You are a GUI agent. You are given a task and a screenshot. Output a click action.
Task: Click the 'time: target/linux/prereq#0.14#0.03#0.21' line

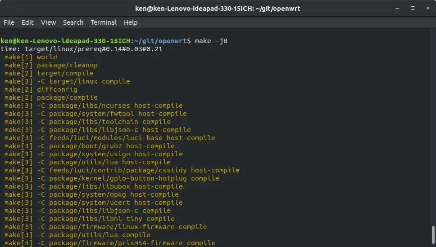tap(82, 49)
